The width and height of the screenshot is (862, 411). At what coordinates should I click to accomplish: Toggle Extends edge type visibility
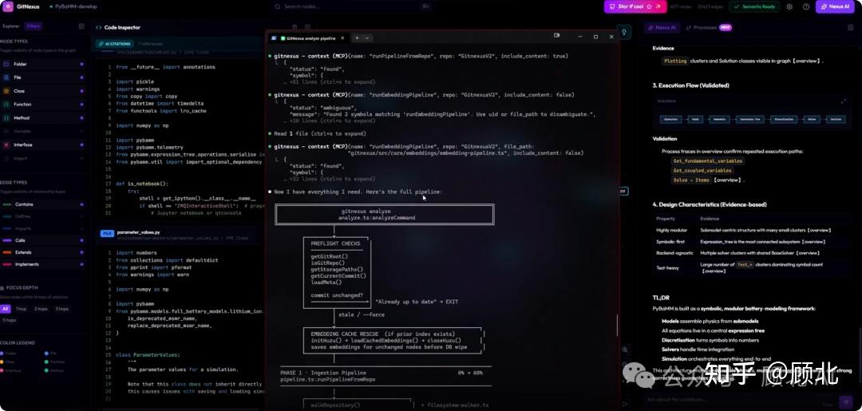pyautogui.click(x=43, y=252)
